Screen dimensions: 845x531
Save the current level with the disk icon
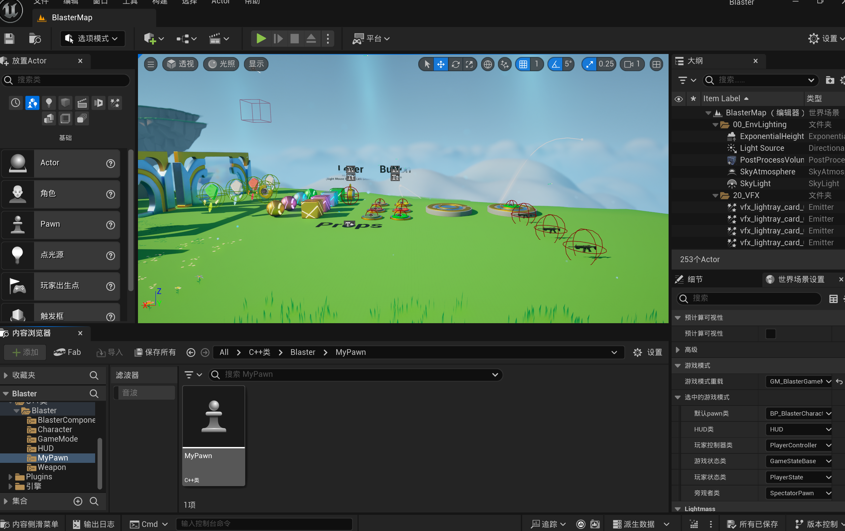point(9,38)
